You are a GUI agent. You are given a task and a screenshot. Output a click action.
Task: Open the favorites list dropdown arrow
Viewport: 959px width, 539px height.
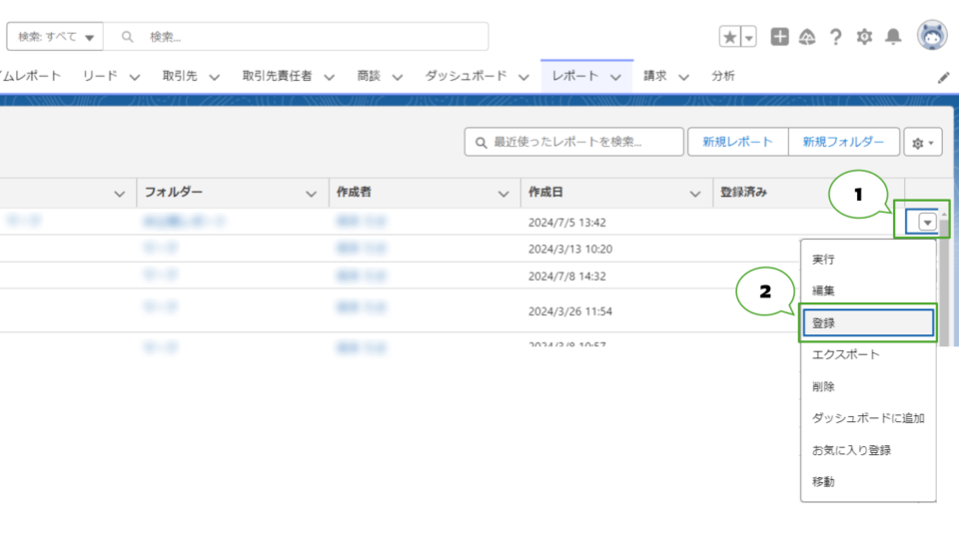point(748,37)
